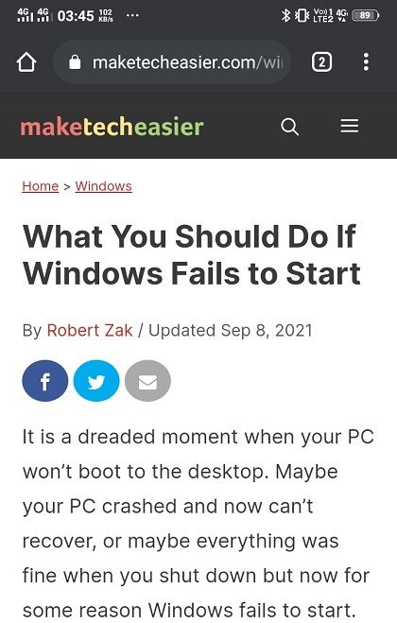Open the tab switcher showing 2 tabs

321,62
